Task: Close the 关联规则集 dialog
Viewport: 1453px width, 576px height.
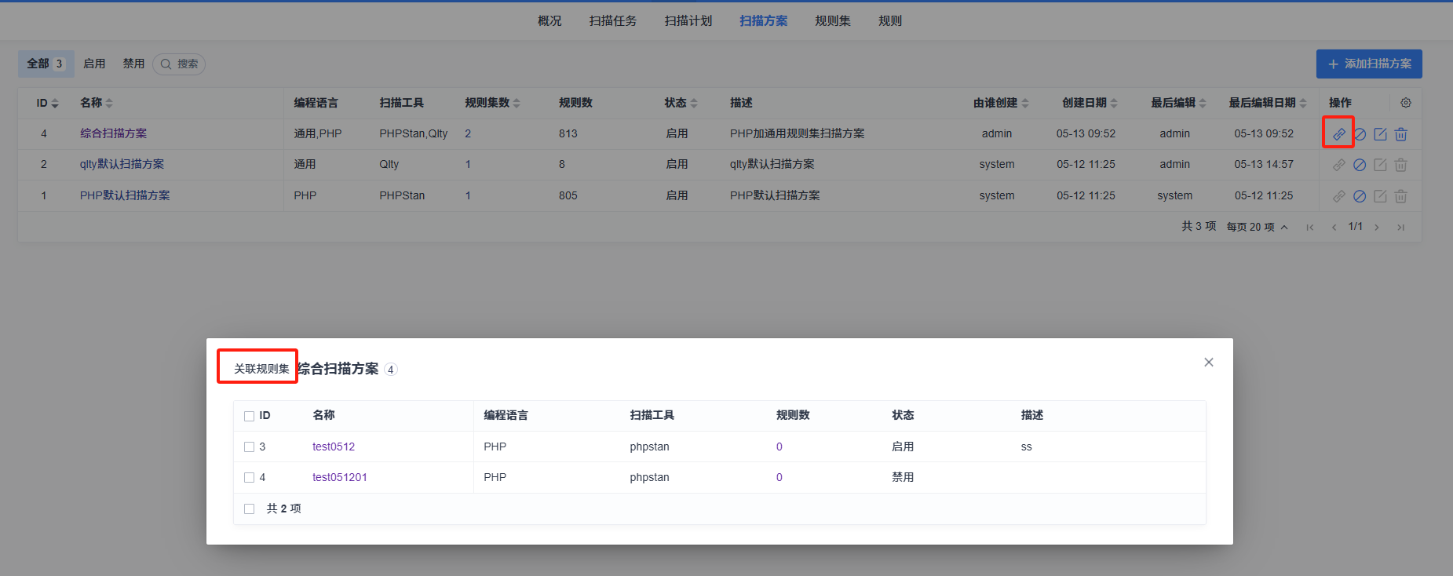Action: pyautogui.click(x=1209, y=362)
